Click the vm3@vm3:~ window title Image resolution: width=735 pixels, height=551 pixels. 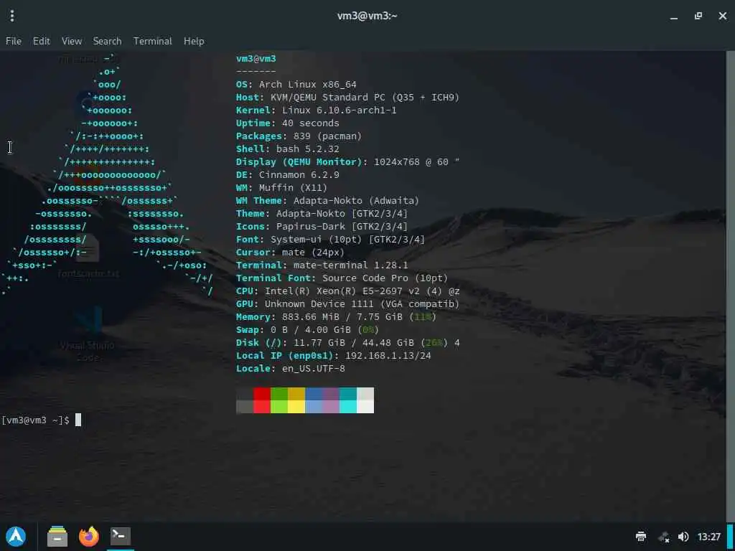tap(367, 16)
